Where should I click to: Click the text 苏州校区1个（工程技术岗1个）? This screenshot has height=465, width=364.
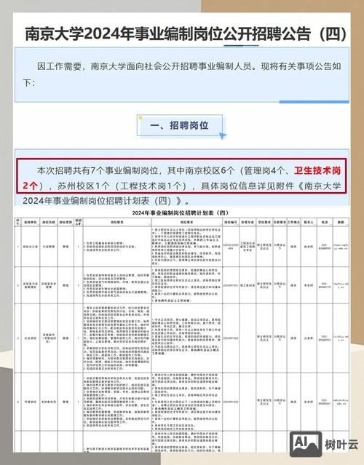point(122,186)
